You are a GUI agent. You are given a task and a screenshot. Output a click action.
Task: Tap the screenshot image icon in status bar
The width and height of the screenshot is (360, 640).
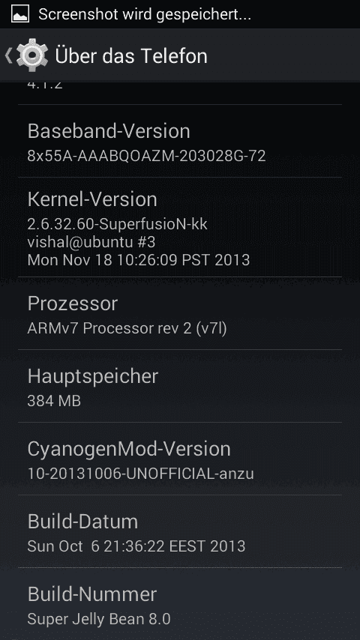point(20,14)
